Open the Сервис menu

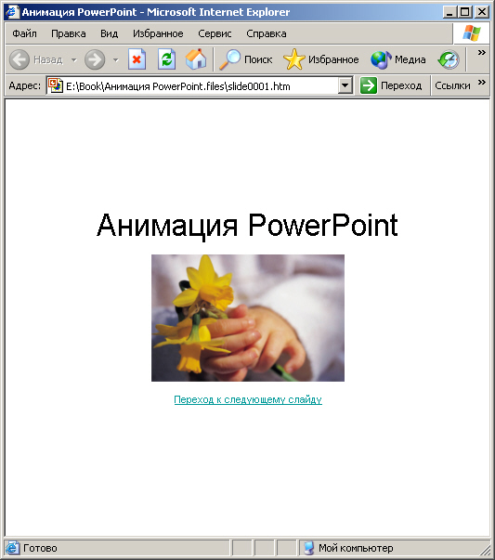pos(215,33)
